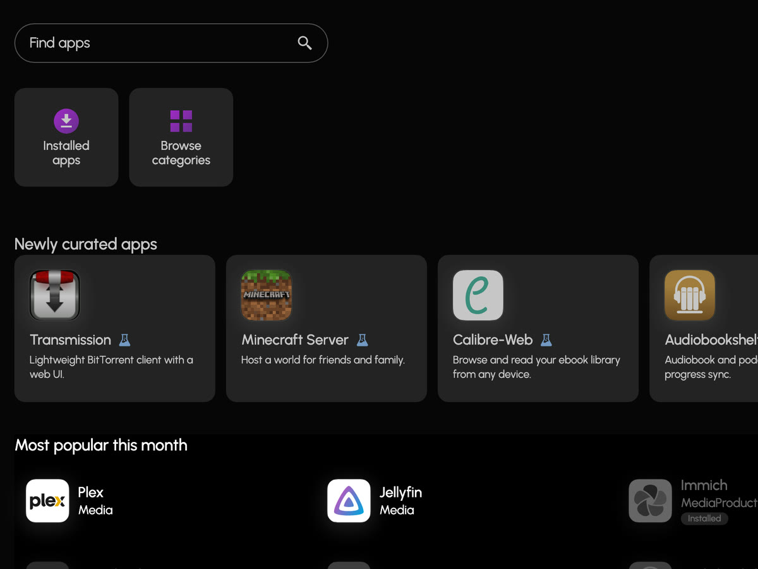Click the Immich app icon
Image resolution: width=758 pixels, height=569 pixels.
pos(650,501)
